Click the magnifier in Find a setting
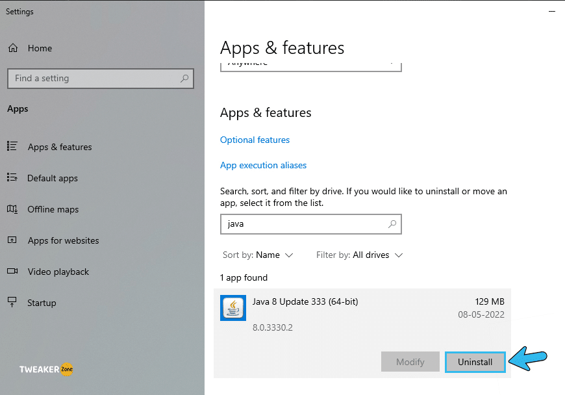 coord(184,78)
